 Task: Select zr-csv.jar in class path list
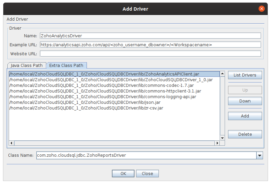point(86,108)
